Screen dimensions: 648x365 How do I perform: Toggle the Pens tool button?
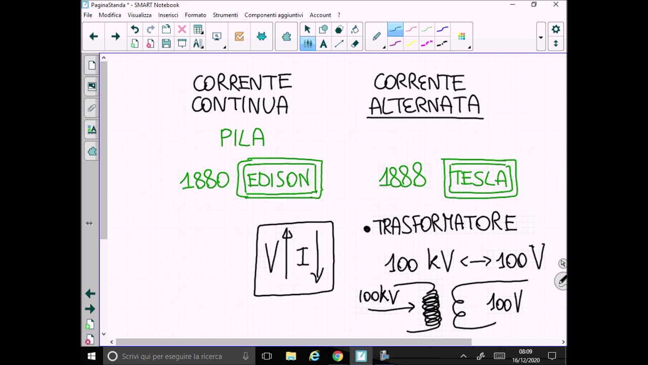307,44
